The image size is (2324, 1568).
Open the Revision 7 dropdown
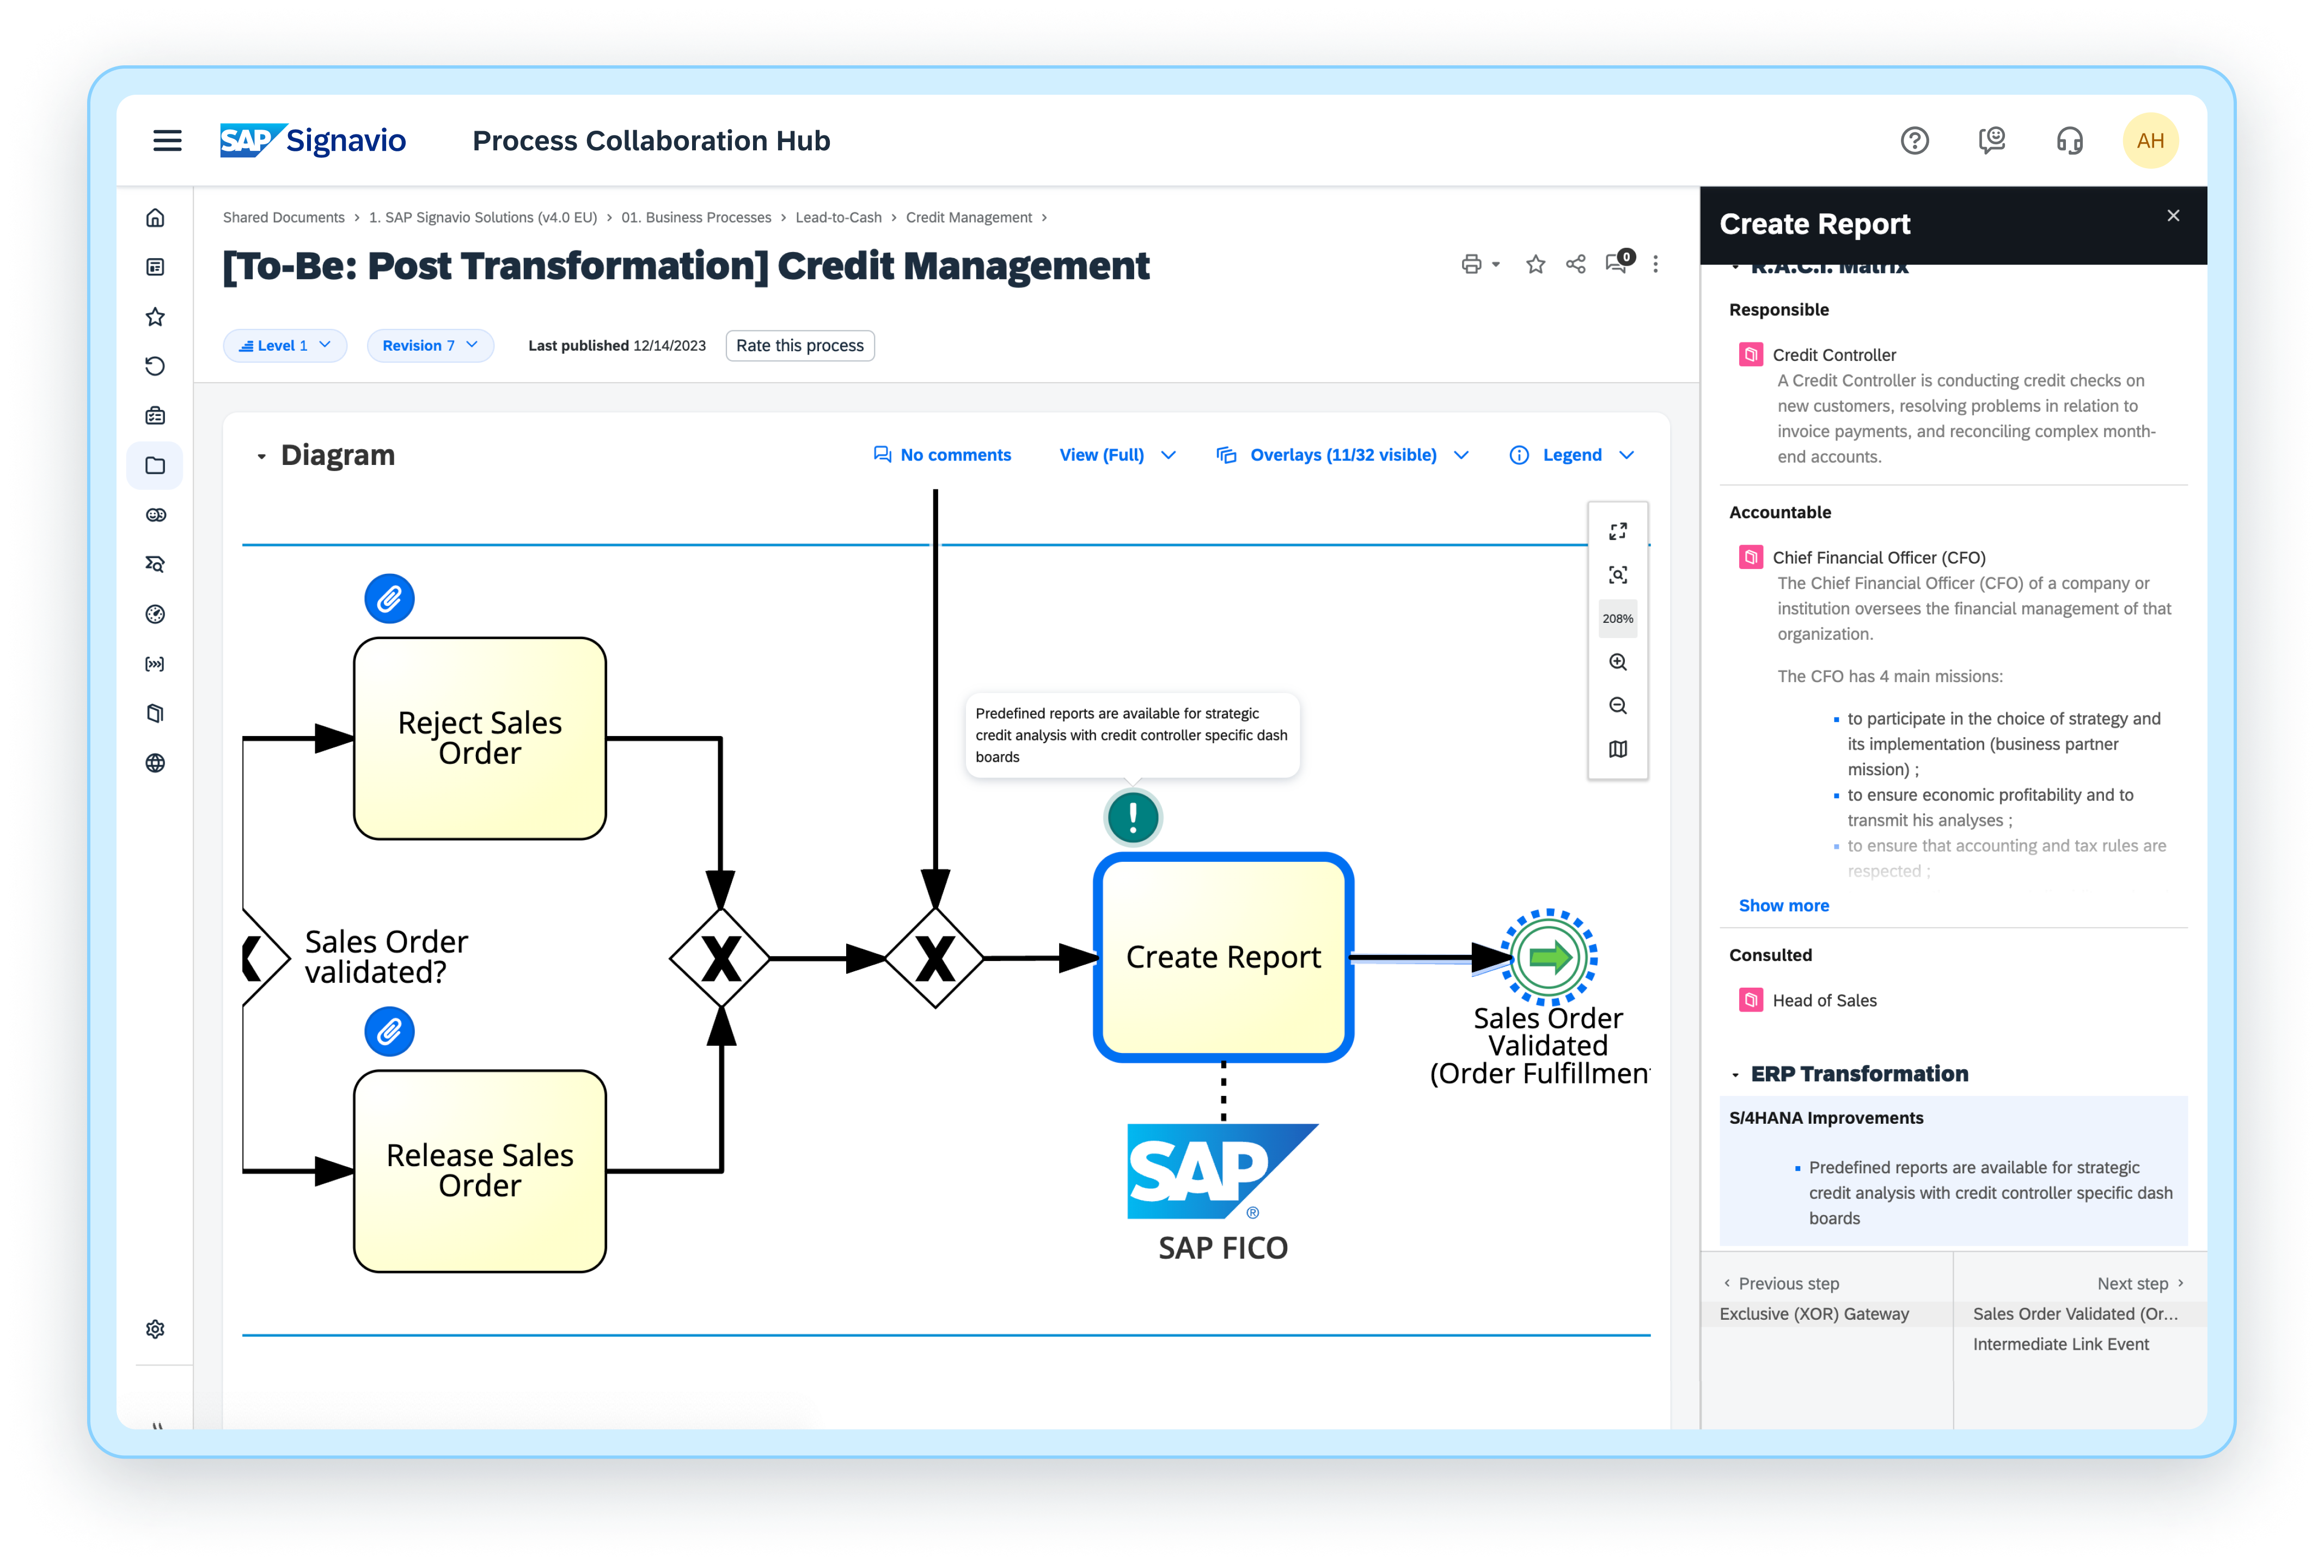click(430, 346)
